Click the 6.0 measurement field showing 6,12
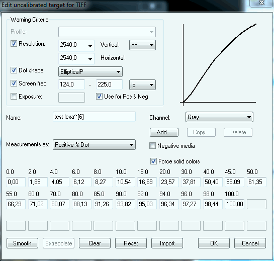Screen dimensions: 274x261 [81, 182]
